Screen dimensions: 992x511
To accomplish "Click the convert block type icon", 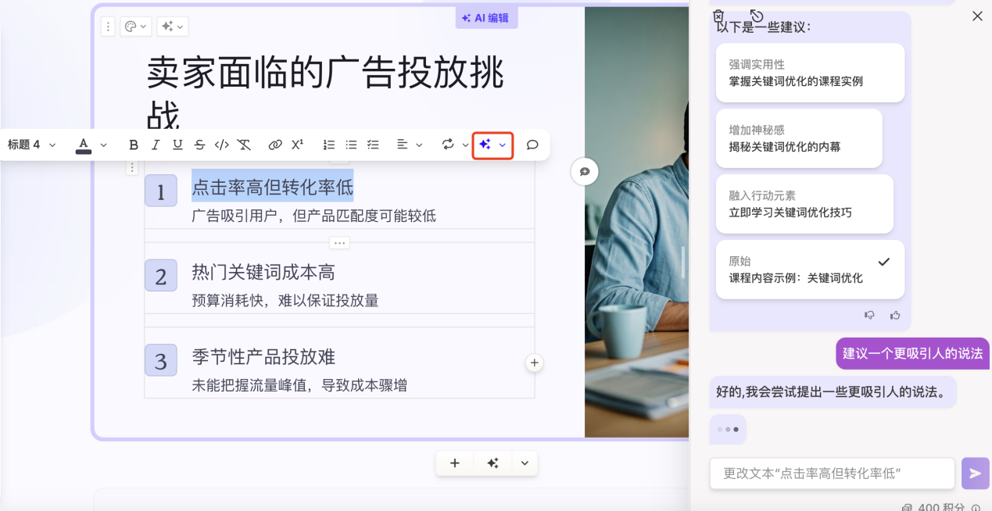I will coord(448,145).
